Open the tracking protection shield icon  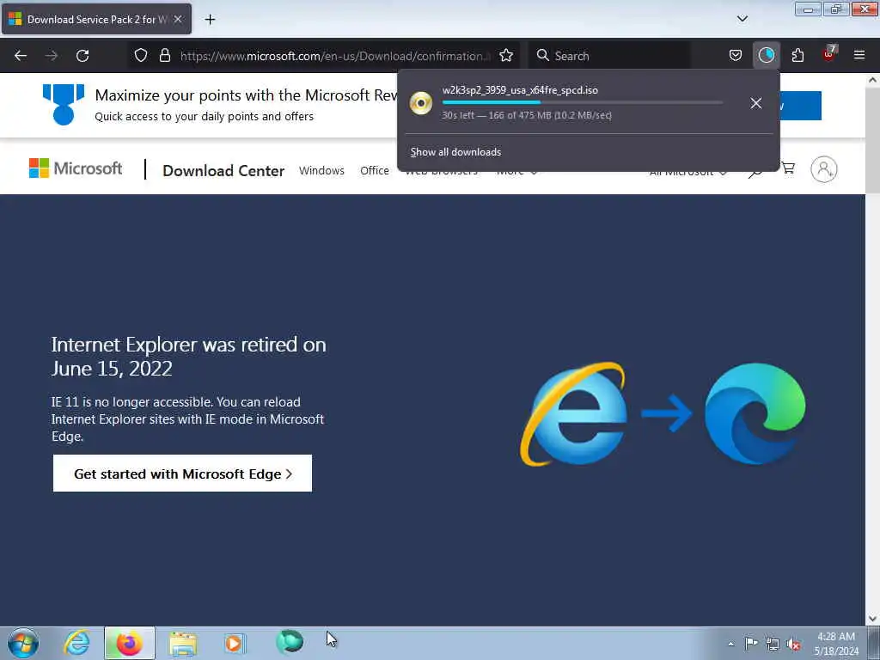point(141,56)
